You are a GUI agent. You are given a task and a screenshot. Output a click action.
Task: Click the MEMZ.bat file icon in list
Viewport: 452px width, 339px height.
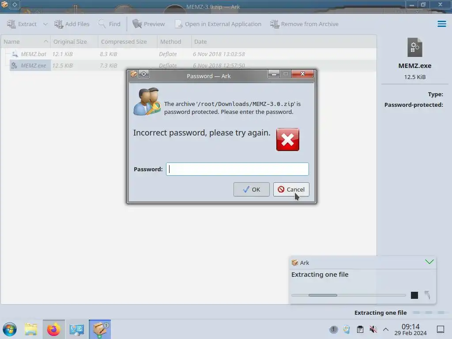click(15, 54)
